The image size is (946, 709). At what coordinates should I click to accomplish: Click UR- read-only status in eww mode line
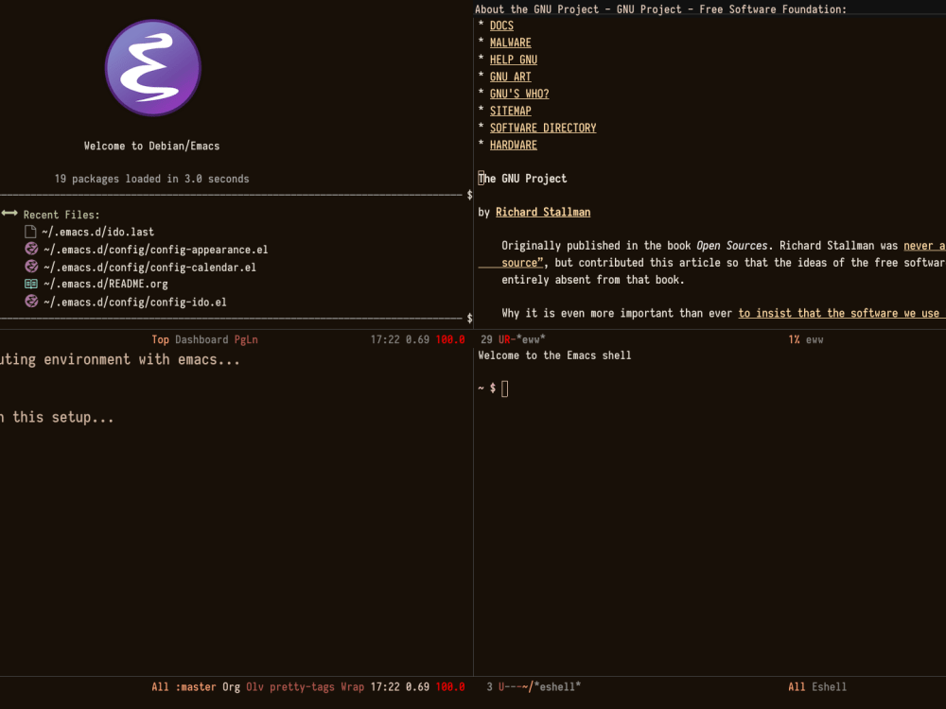(507, 339)
